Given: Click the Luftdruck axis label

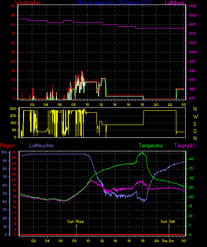Looking at the screenshot, I should point(175,2).
